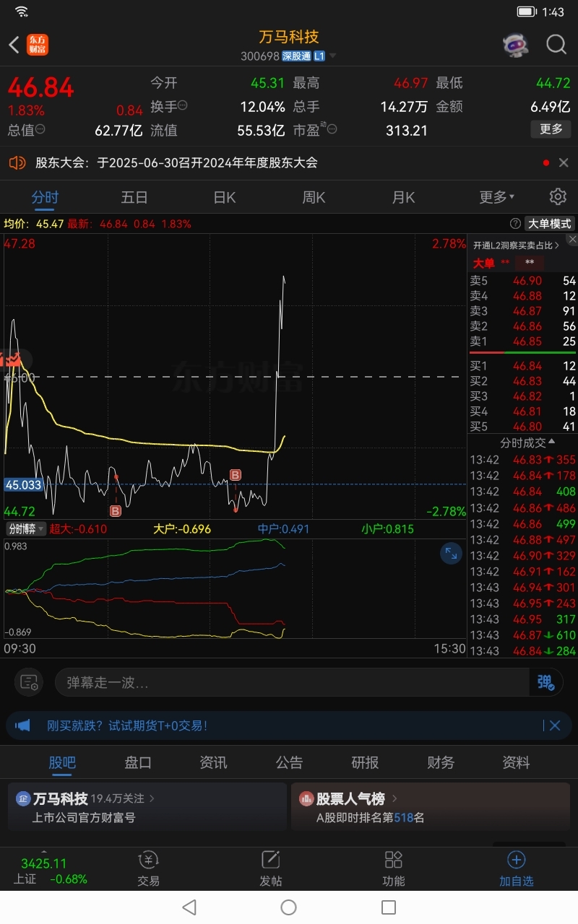Open the 盘口 tab
The width and height of the screenshot is (578, 924).
(x=138, y=762)
